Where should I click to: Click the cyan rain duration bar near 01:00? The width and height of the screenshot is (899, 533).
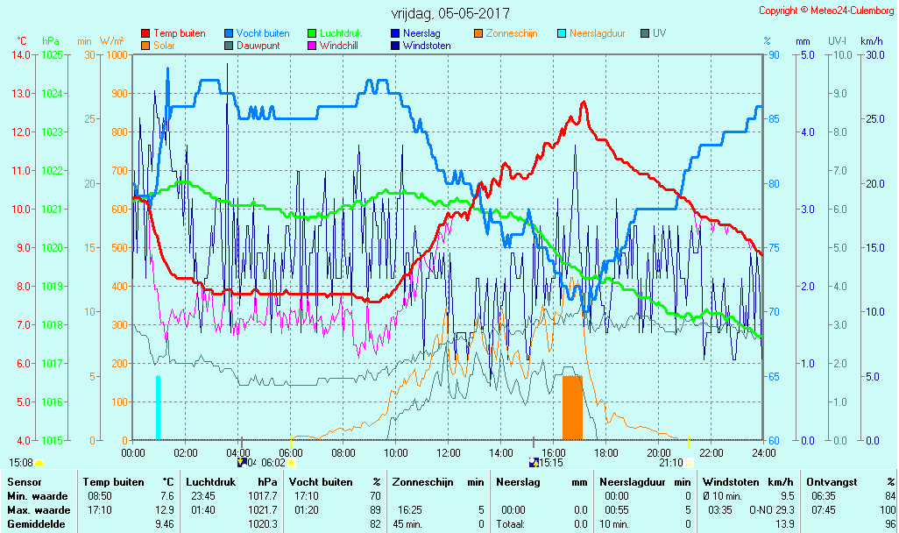[159, 408]
